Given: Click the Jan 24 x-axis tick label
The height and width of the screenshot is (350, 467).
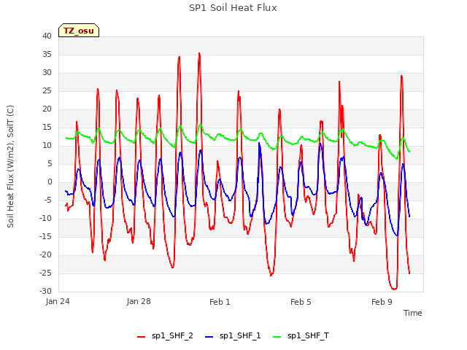Looking at the screenshot, I should (58, 301).
